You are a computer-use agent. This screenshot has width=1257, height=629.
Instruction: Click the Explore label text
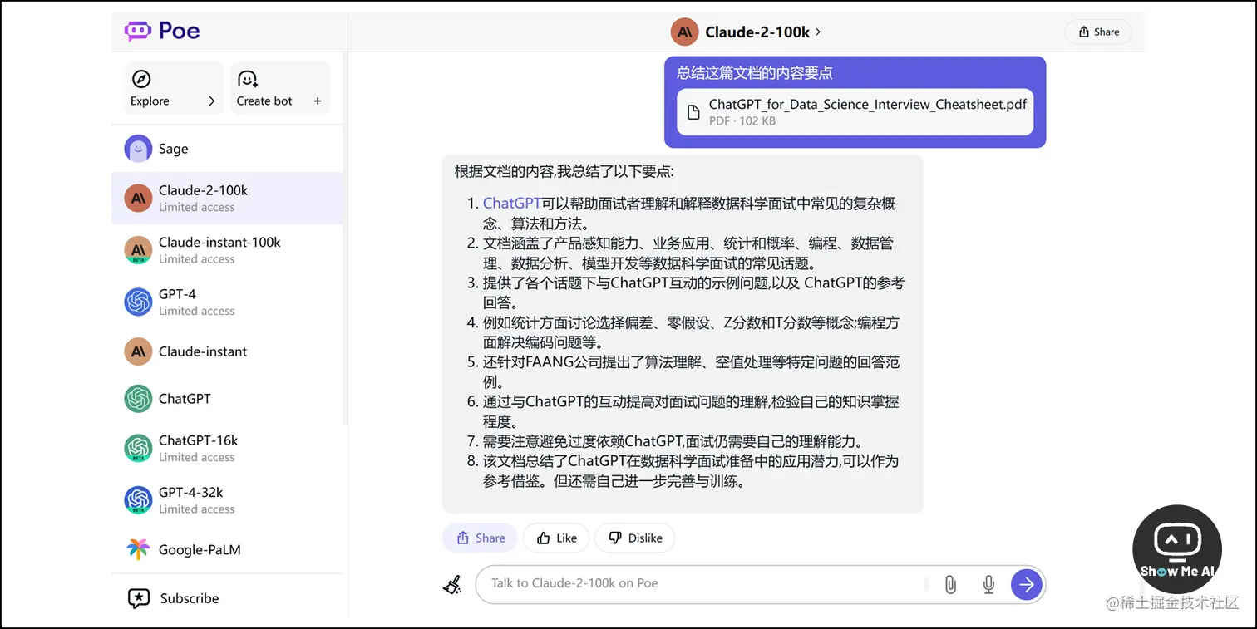pos(150,101)
